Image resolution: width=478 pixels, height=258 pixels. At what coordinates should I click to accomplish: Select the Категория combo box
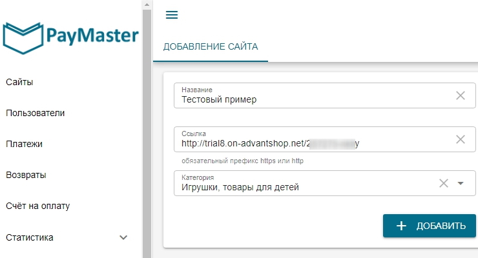point(304,187)
